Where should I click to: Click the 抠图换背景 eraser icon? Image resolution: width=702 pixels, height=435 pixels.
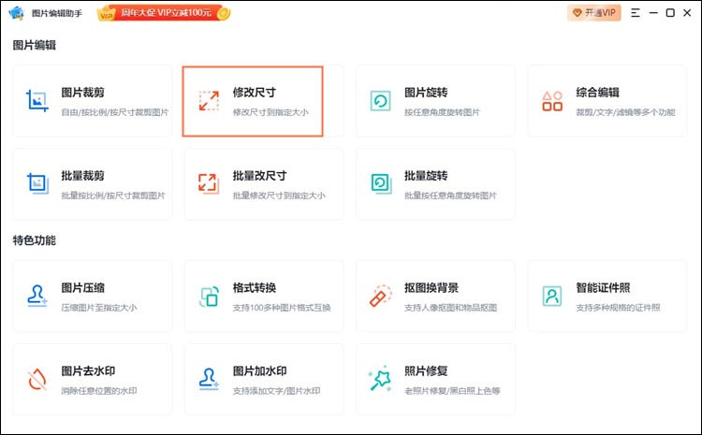pyautogui.click(x=381, y=296)
